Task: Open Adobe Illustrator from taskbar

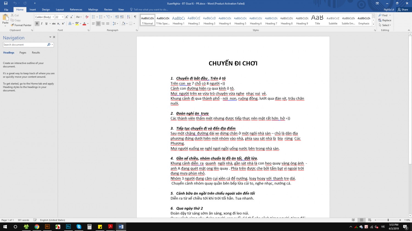Action: click(x=47, y=227)
